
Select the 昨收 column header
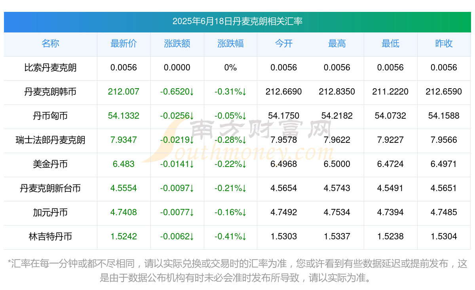pyautogui.click(x=444, y=44)
